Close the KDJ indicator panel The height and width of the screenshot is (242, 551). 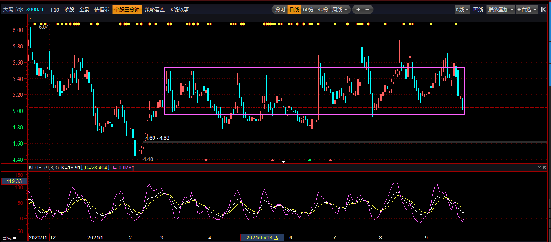click(544, 167)
